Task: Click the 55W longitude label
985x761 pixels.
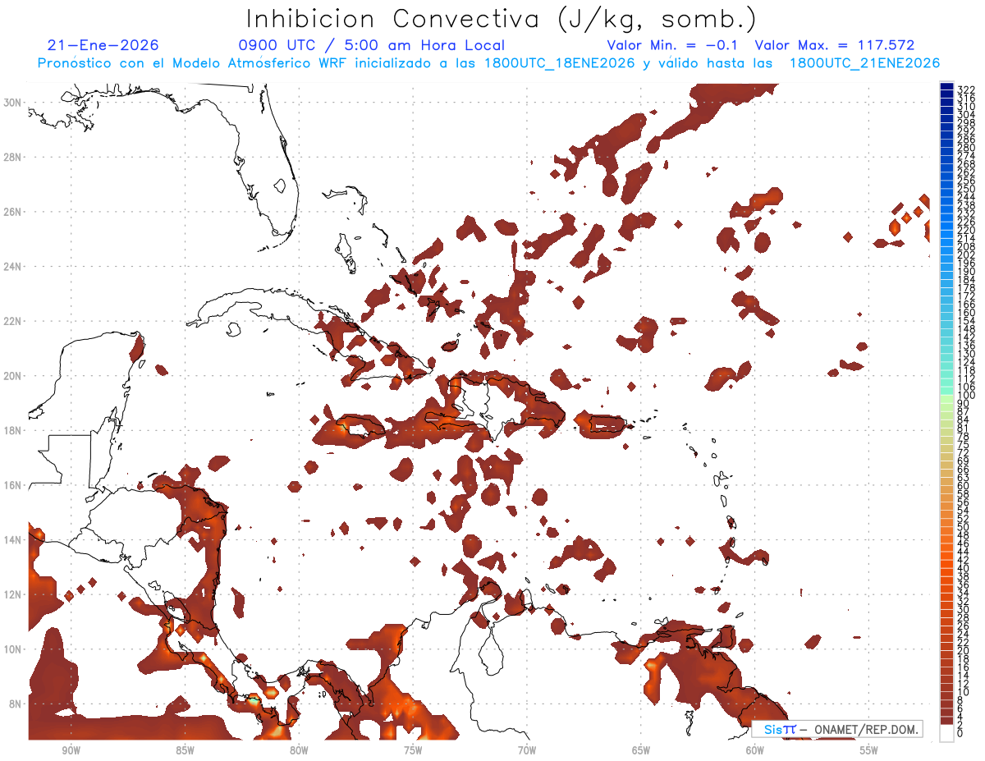Action: pyautogui.click(x=869, y=750)
